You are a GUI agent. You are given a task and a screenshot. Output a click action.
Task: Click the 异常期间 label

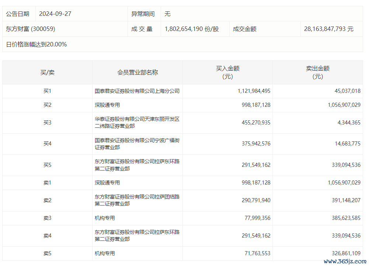[x=143, y=14]
